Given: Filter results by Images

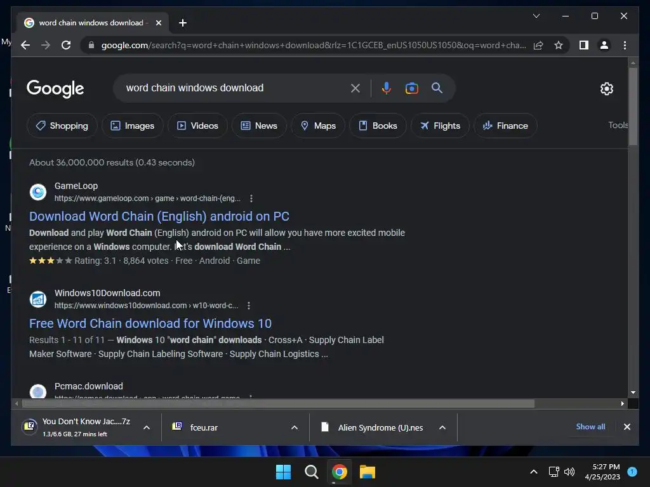Looking at the screenshot, I should pos(133,126).
